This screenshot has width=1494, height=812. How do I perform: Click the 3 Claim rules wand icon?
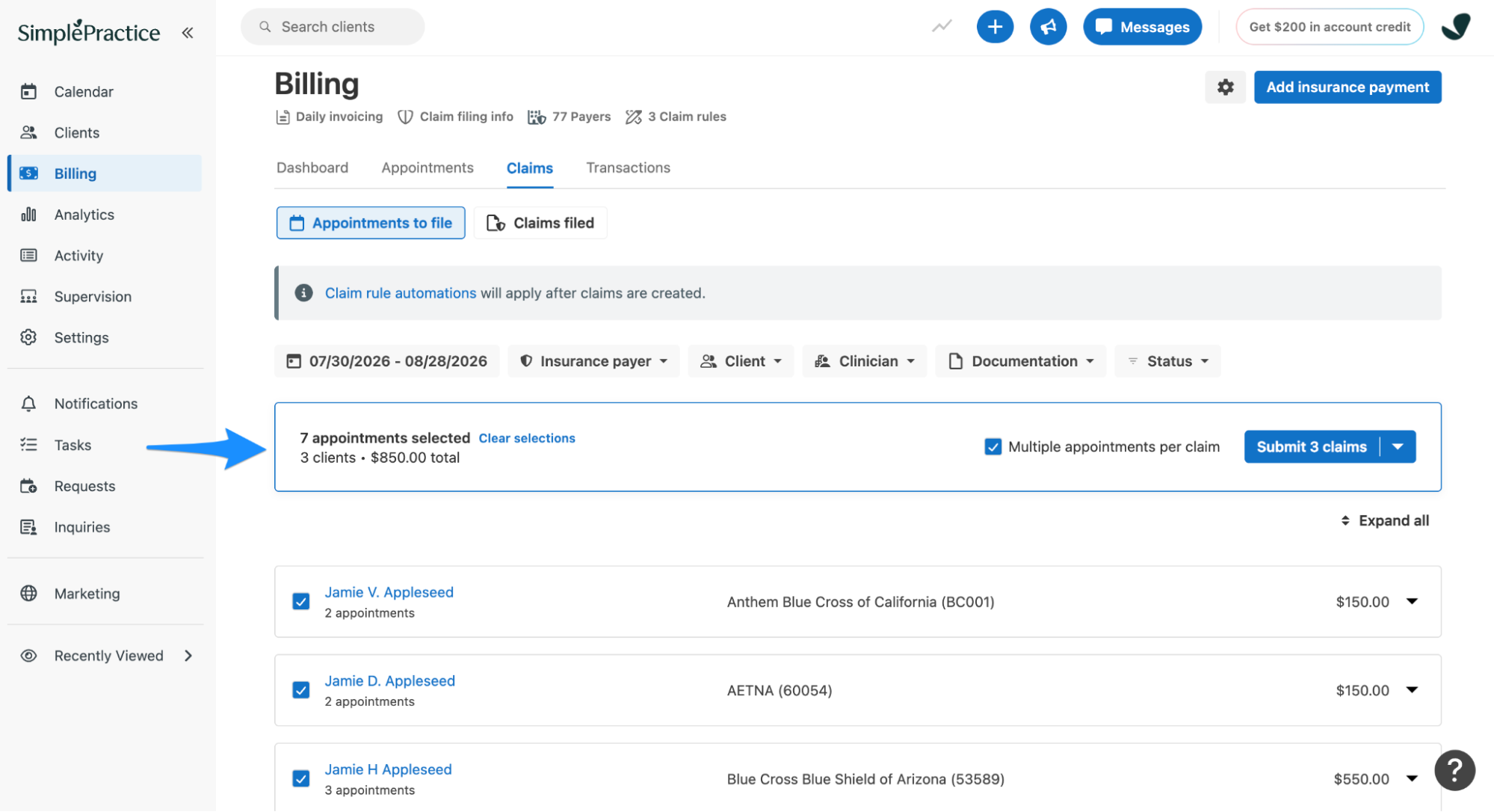click(634, 117)
